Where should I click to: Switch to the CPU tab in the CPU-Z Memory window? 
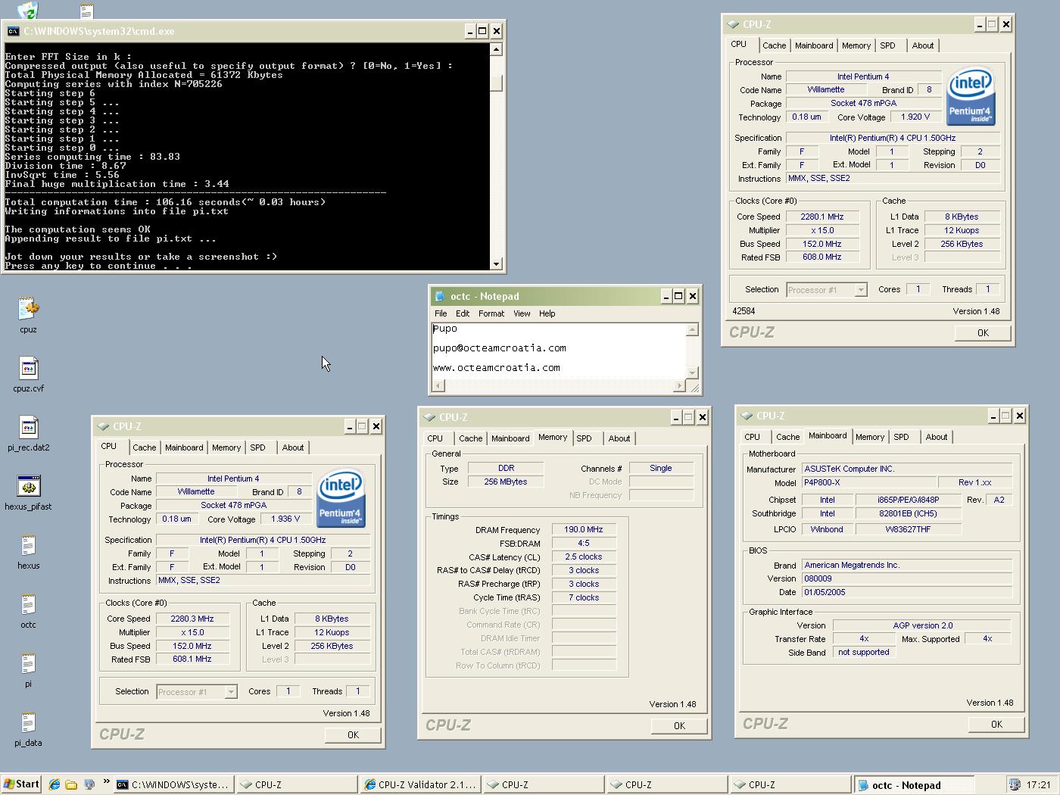click(x=435, y=438)
